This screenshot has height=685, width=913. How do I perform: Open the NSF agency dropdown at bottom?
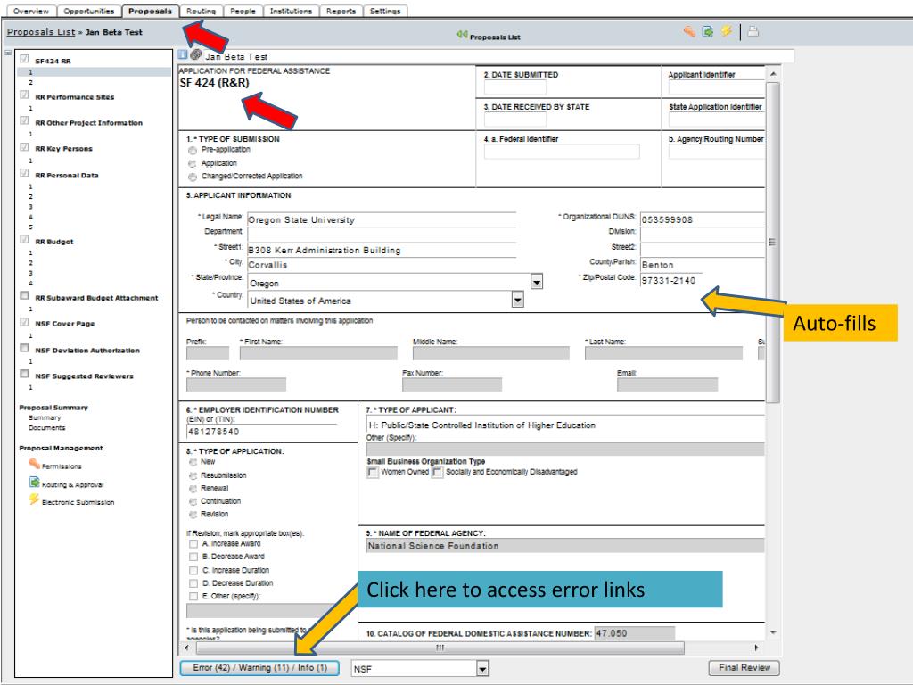tap(482, 669)
